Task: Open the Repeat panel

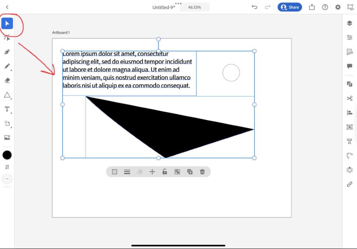Action: 350,127
